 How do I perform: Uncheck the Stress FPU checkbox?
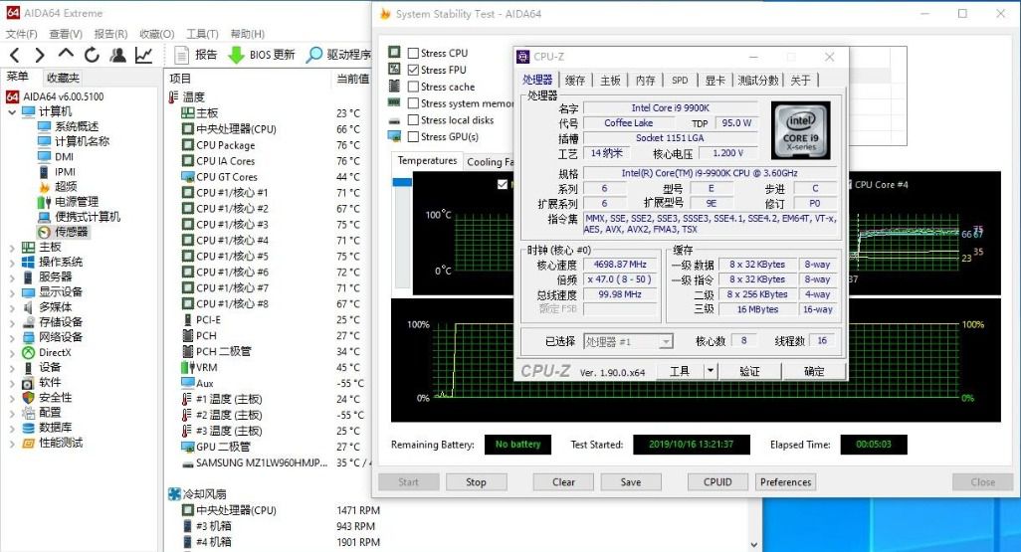[413, 70]
